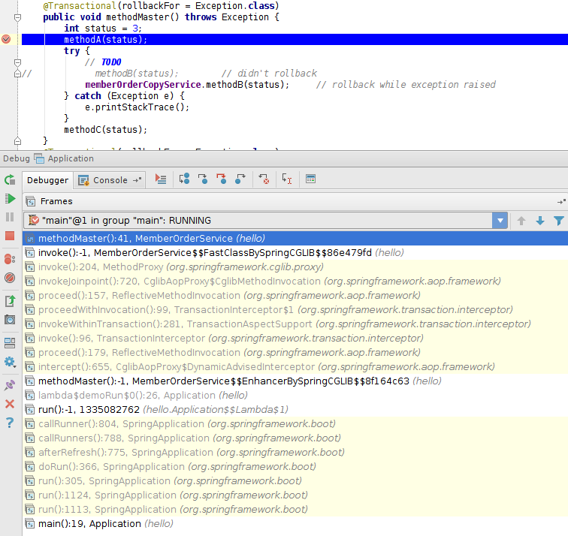Open debugger Settings gear icon

tap(10, 362)
